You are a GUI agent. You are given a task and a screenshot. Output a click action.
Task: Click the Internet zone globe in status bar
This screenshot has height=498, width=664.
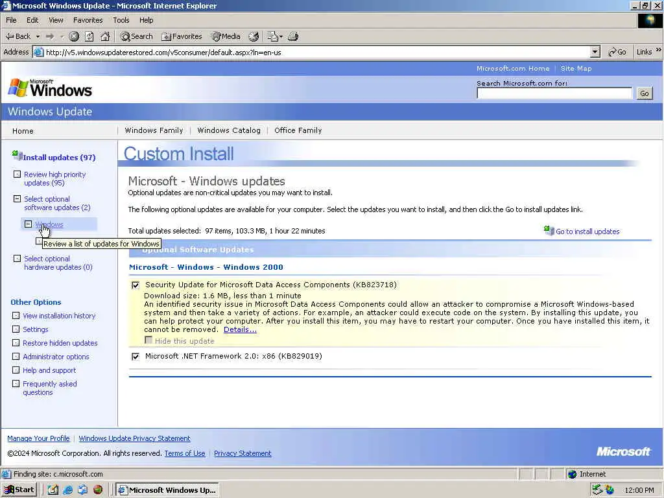tap(573, 474)
